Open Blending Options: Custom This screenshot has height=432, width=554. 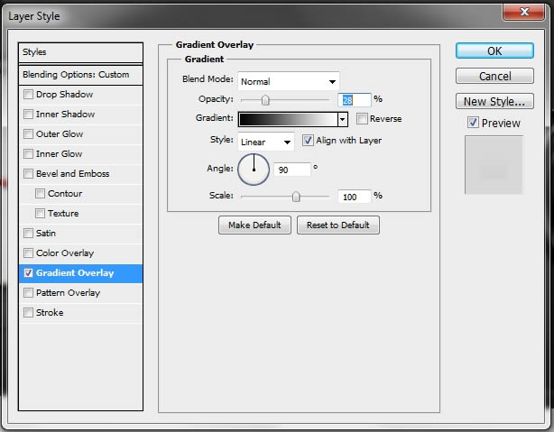(80, 75)
